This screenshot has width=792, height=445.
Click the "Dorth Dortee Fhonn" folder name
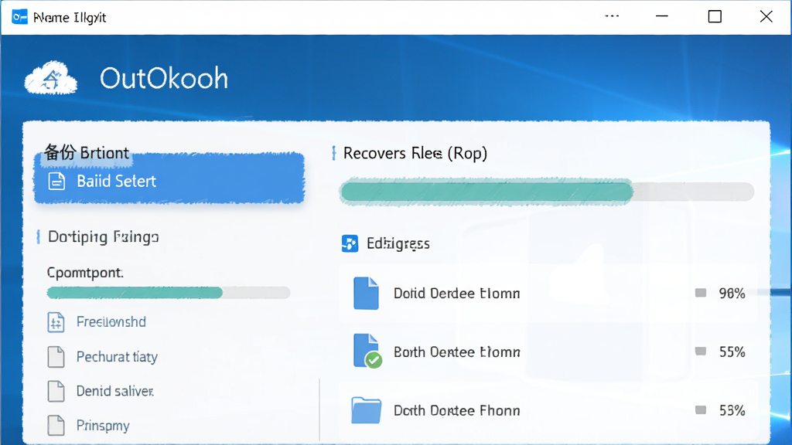[456, 410]
